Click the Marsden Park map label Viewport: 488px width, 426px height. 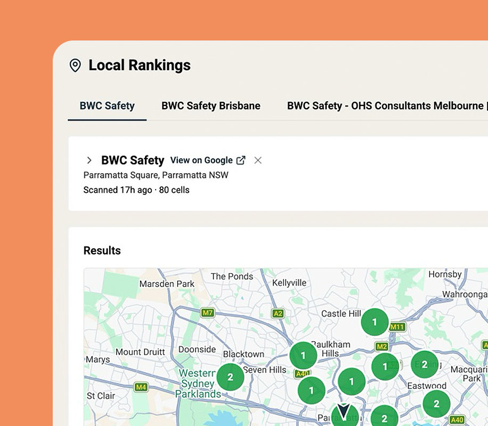[167, 284]
